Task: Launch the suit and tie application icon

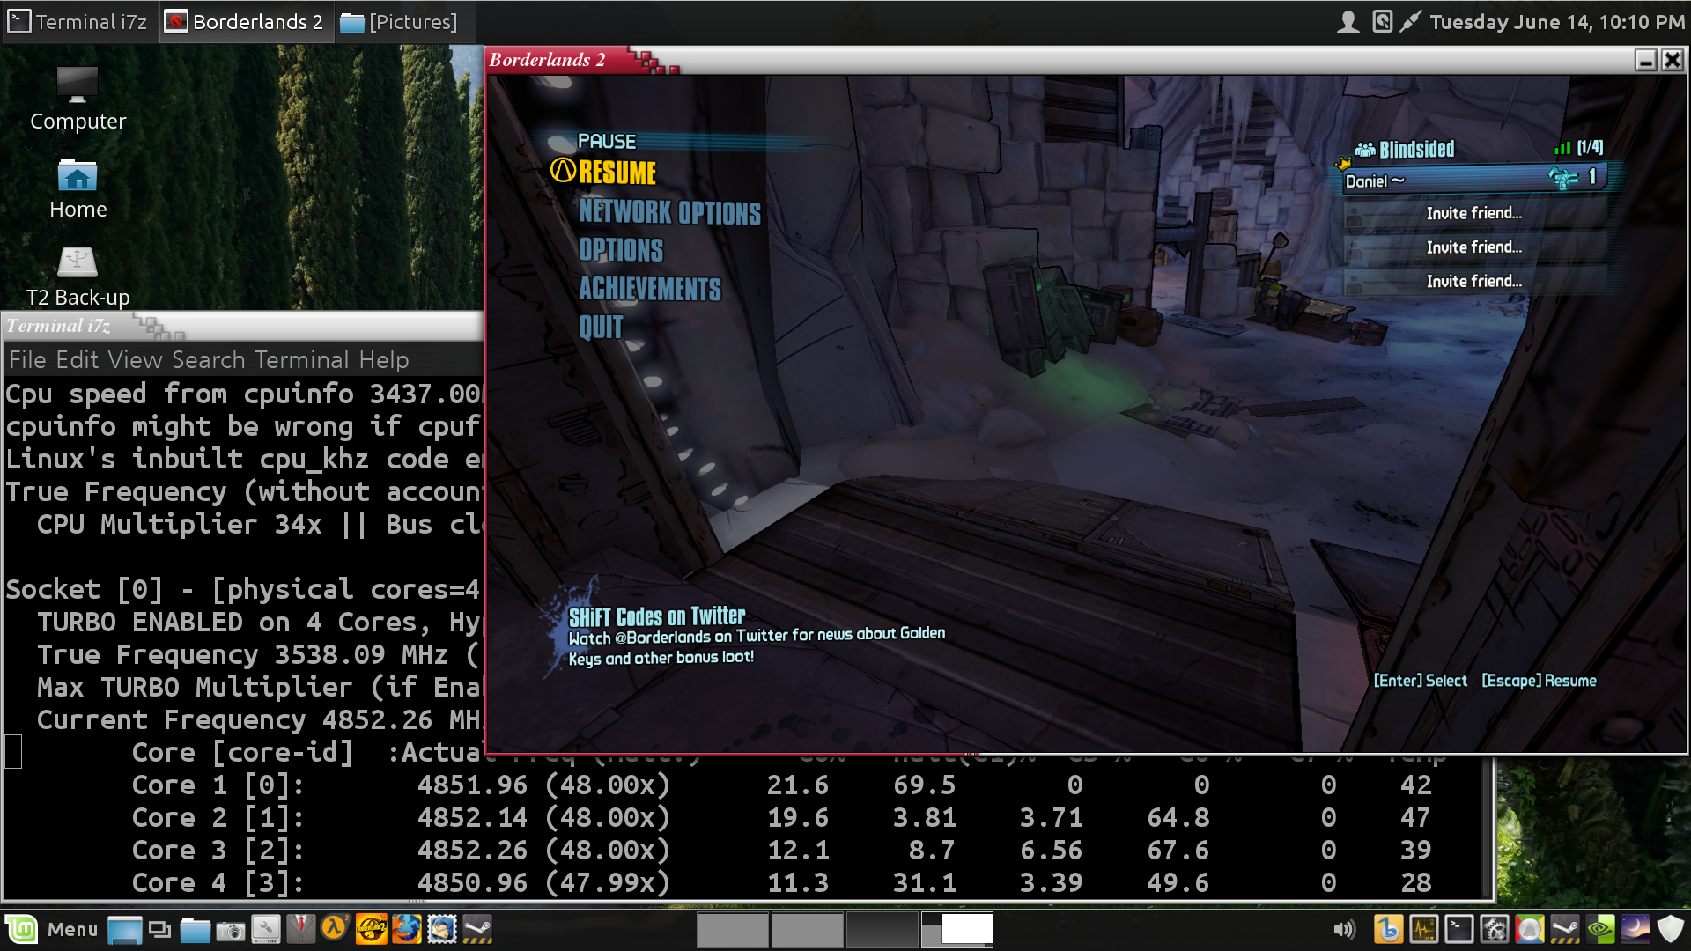Action: [300, 930]
